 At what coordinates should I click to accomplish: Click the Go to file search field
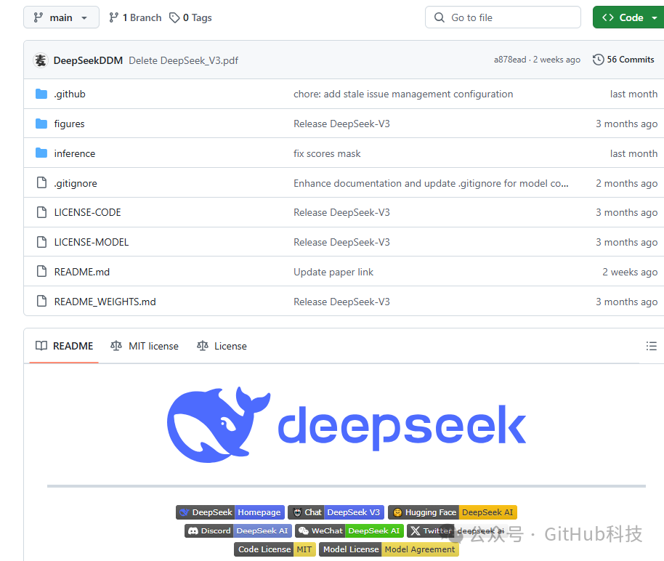click(503, 17)
